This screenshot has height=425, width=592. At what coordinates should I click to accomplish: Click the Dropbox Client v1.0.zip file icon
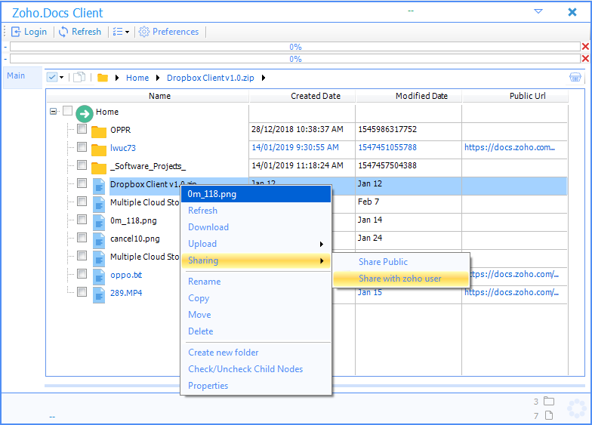99,186
